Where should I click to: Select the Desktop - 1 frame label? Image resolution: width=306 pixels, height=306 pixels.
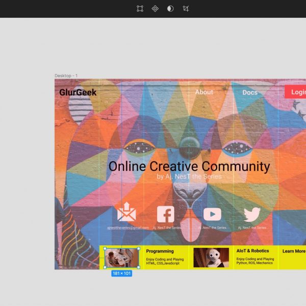66,75
